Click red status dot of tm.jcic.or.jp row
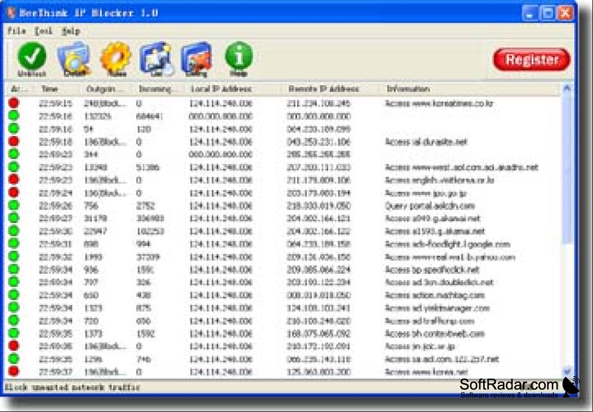Viewport: 593px width, 412px height. coord(14,346)
